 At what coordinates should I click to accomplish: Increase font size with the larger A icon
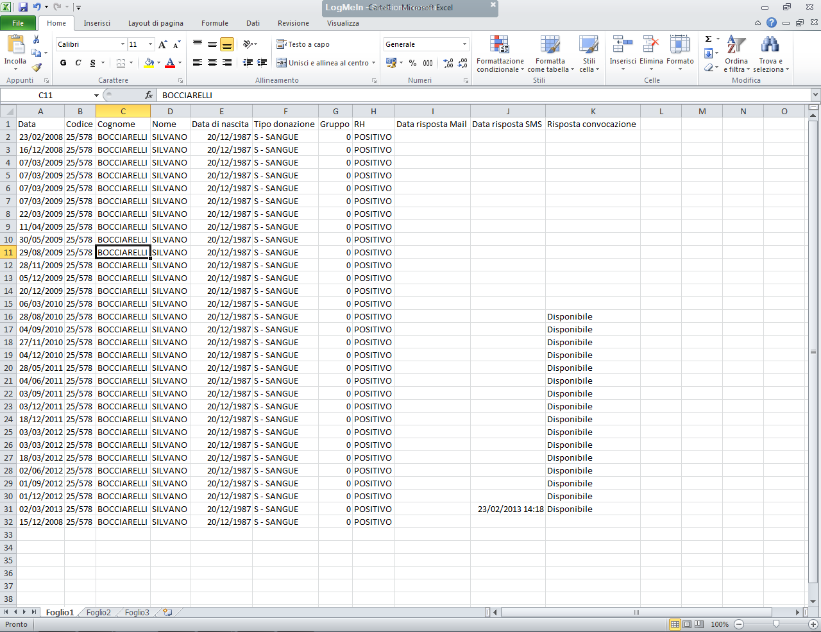tap(162, 44)
